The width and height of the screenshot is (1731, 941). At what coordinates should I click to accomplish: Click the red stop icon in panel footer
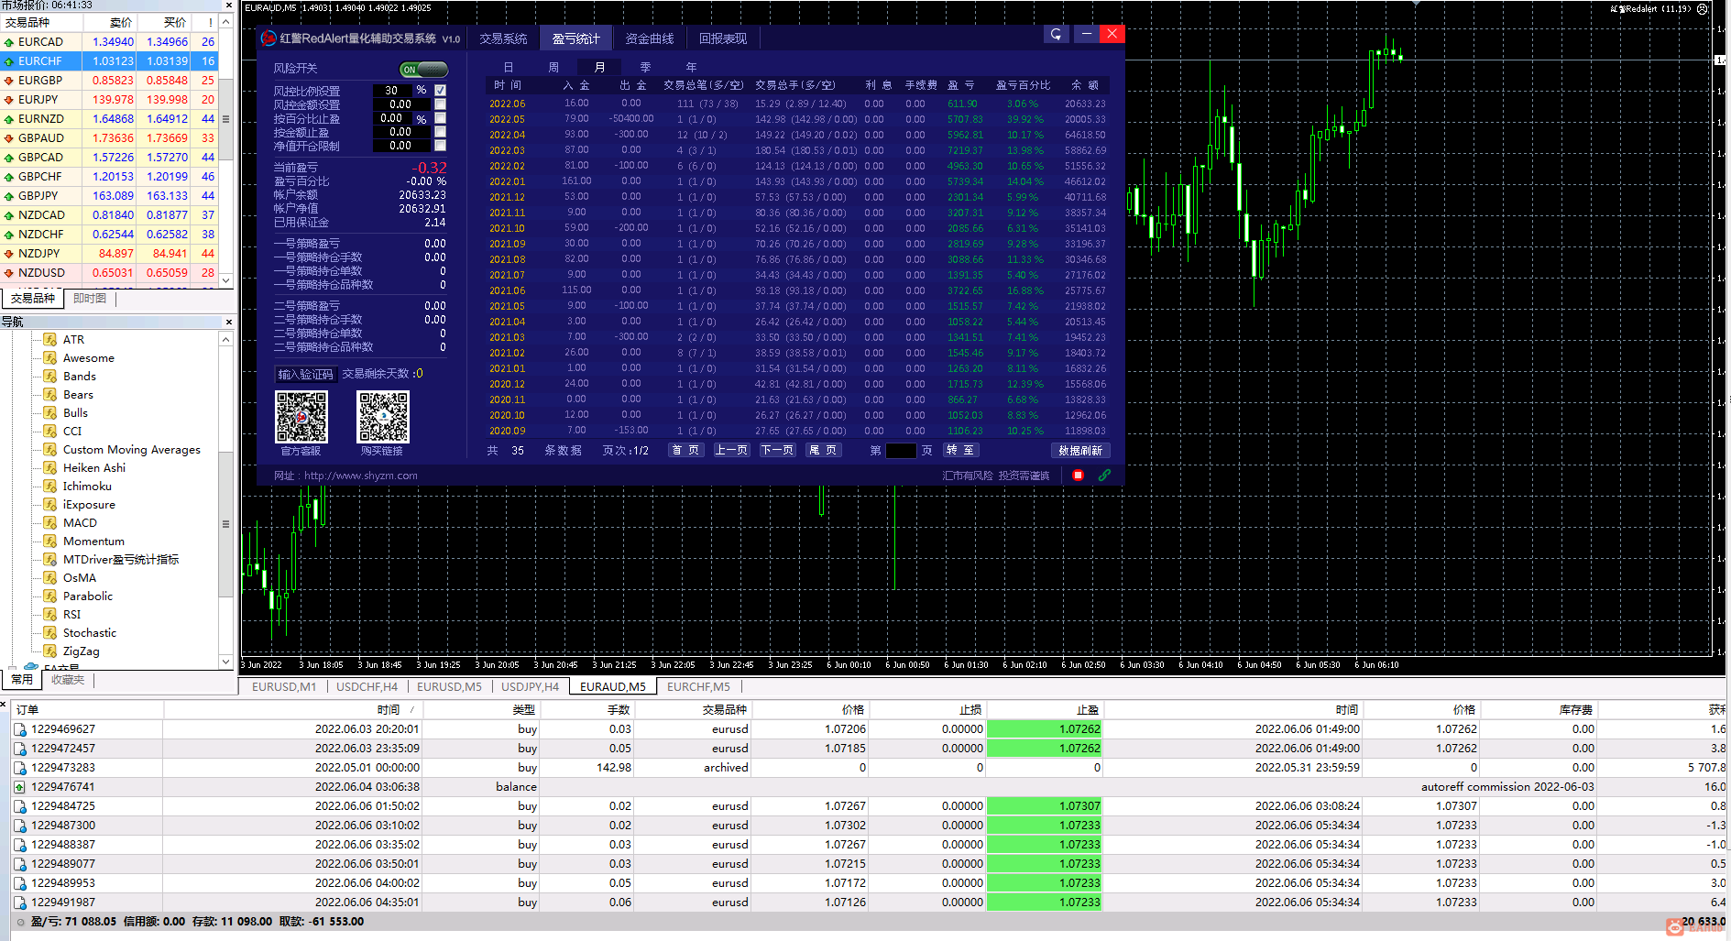(1078, 475)
